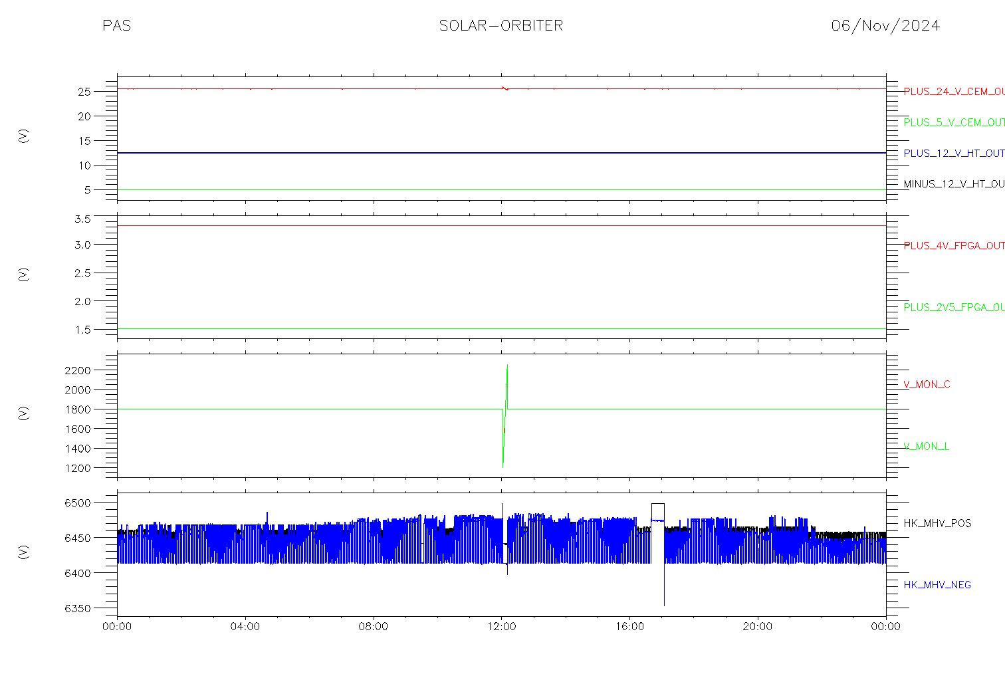Select the HK_MHV_POS legend label
Viewport: 1005px width, 678px height.
937,523
